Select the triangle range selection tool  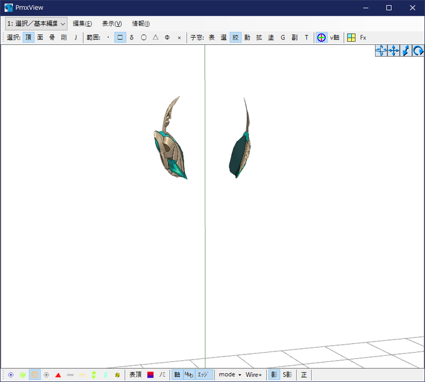[156, 37]
